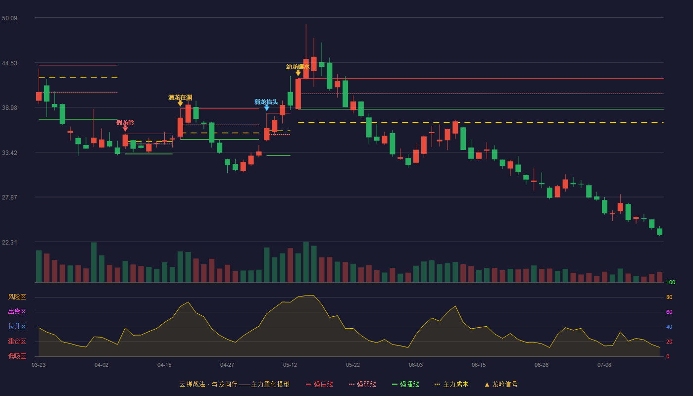Click the 06-26 date label
The height and width of the screenshot is (396, 693).
pos(542,365)
